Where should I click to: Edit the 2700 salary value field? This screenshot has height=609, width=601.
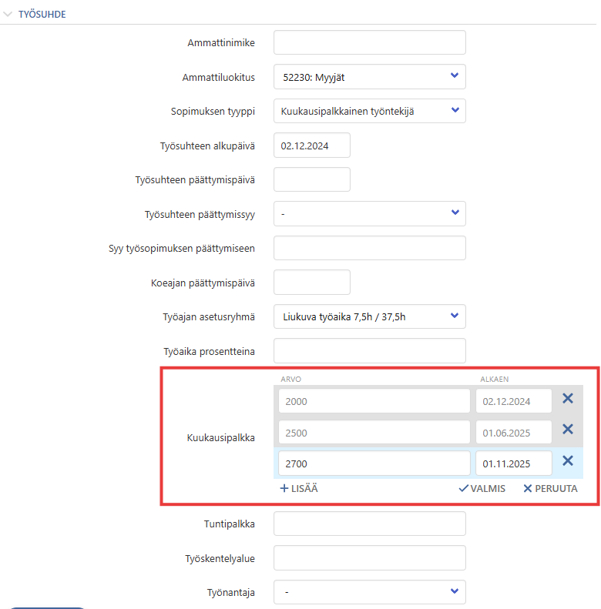(373, 463)
